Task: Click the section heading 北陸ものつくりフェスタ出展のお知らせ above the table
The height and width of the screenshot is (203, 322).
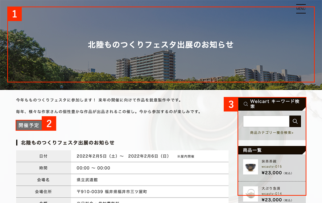Action: [67, 143]
